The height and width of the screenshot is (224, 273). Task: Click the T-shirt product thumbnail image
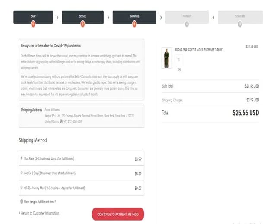click(x=166, y=58)
